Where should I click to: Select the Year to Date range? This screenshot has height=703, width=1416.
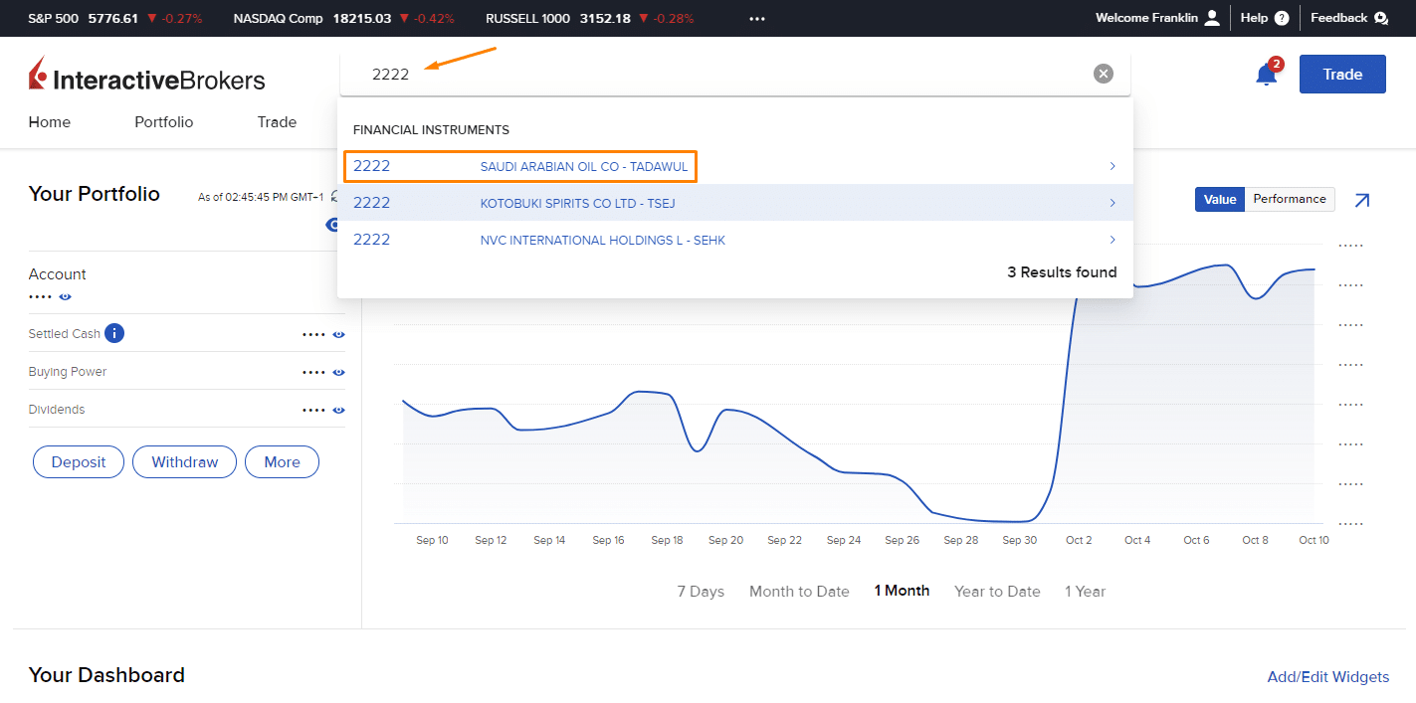click(997, 591)
